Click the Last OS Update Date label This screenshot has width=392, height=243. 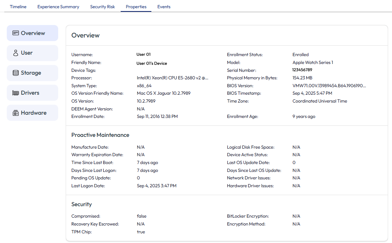[248, 163]
